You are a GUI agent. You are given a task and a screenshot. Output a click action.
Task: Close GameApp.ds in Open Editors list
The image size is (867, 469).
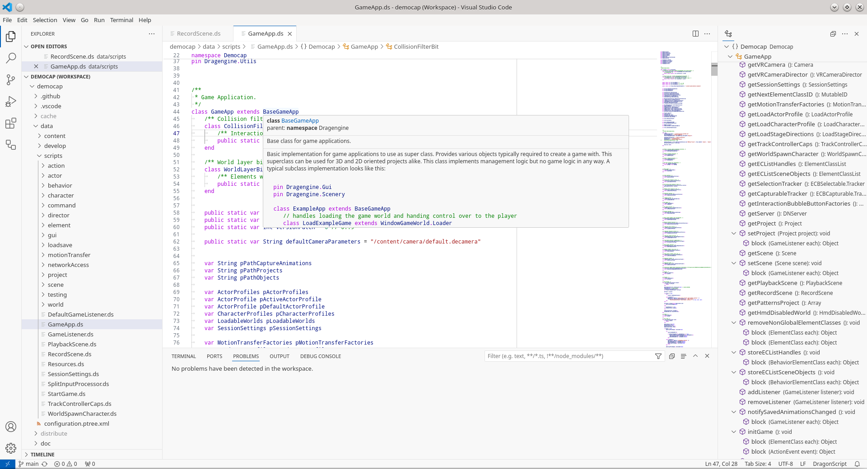pos(36,66)
